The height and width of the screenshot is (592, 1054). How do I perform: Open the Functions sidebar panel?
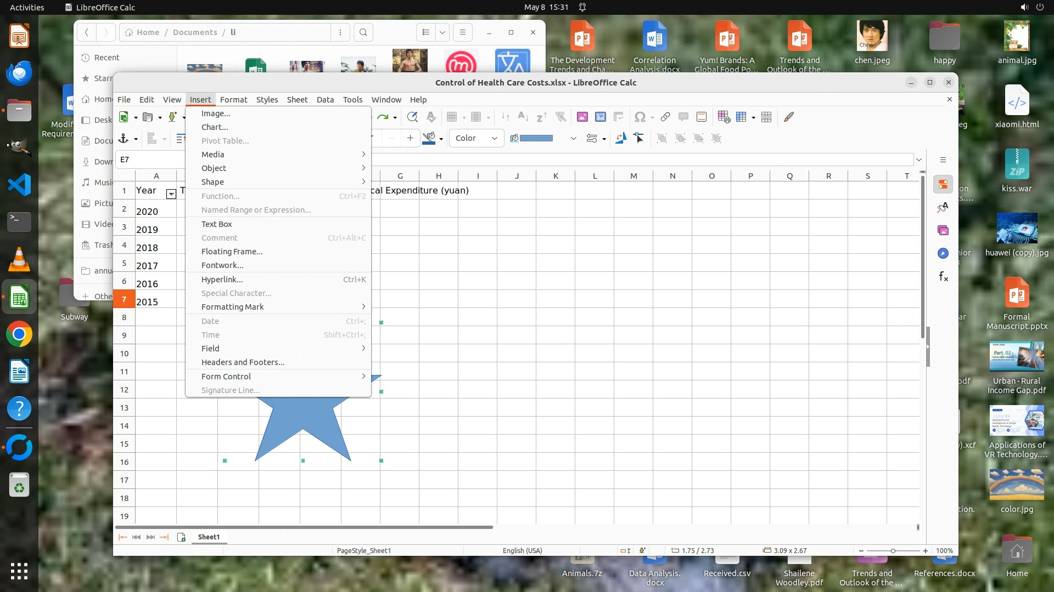(943, 276)
